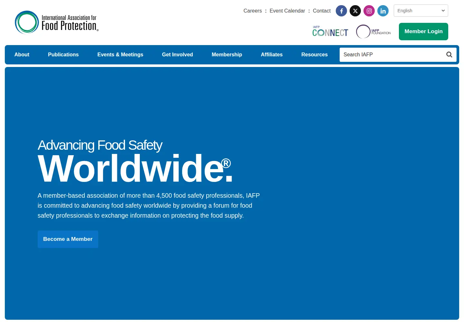Open the Membership menu
Screen dimensions: 464x322
[x=227, y=55]
